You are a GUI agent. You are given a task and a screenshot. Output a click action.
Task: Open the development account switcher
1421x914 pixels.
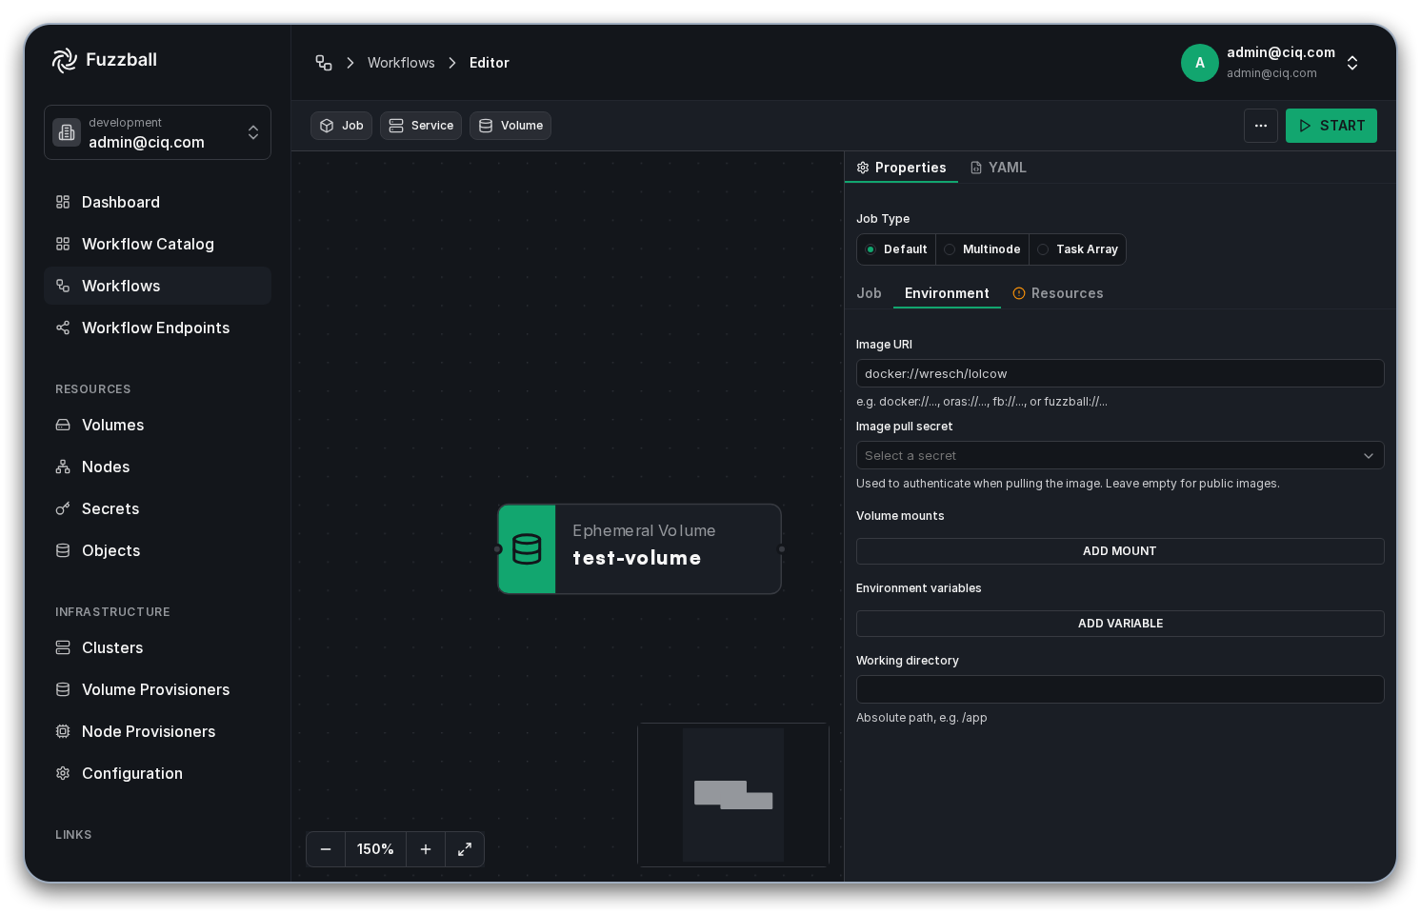click(x=157, y=132)
